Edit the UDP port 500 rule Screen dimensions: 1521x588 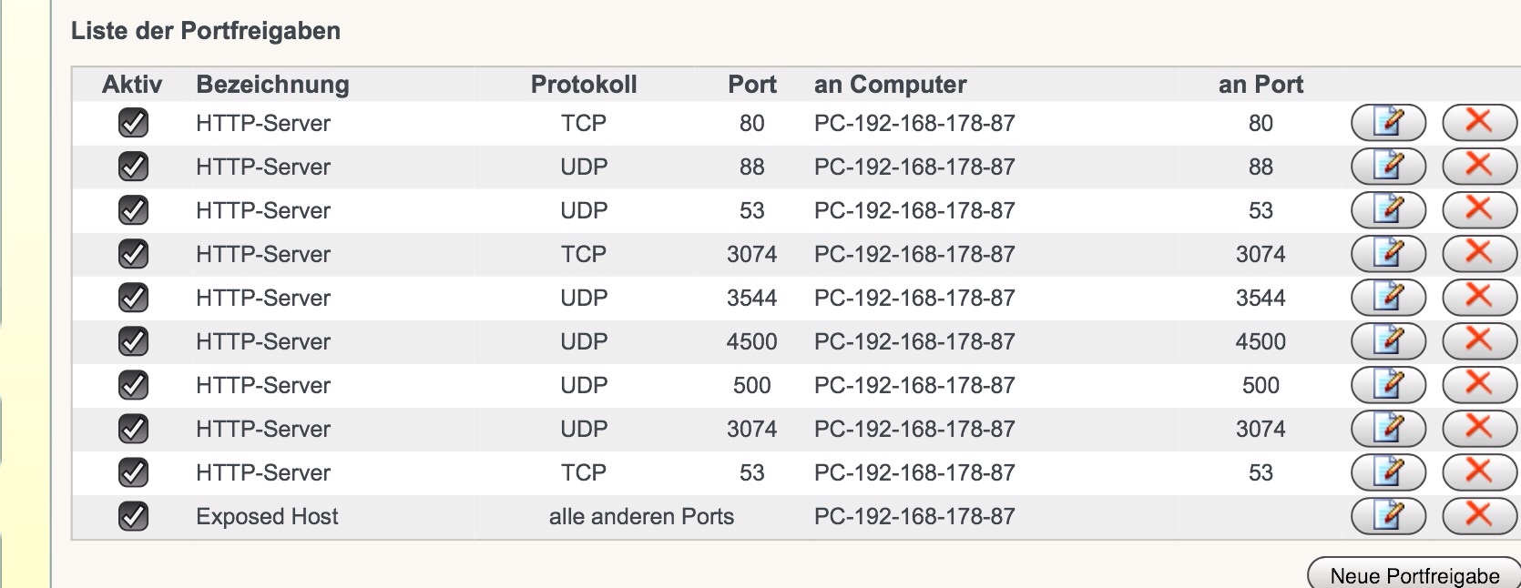tap(1387, 384)
